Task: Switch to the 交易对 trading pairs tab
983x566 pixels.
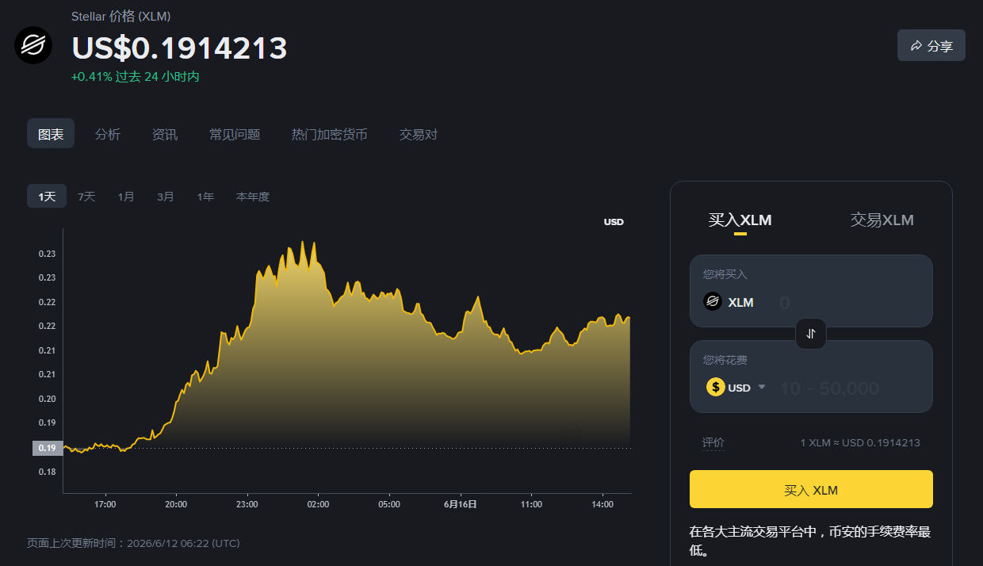Action: (x=419, y=134)
